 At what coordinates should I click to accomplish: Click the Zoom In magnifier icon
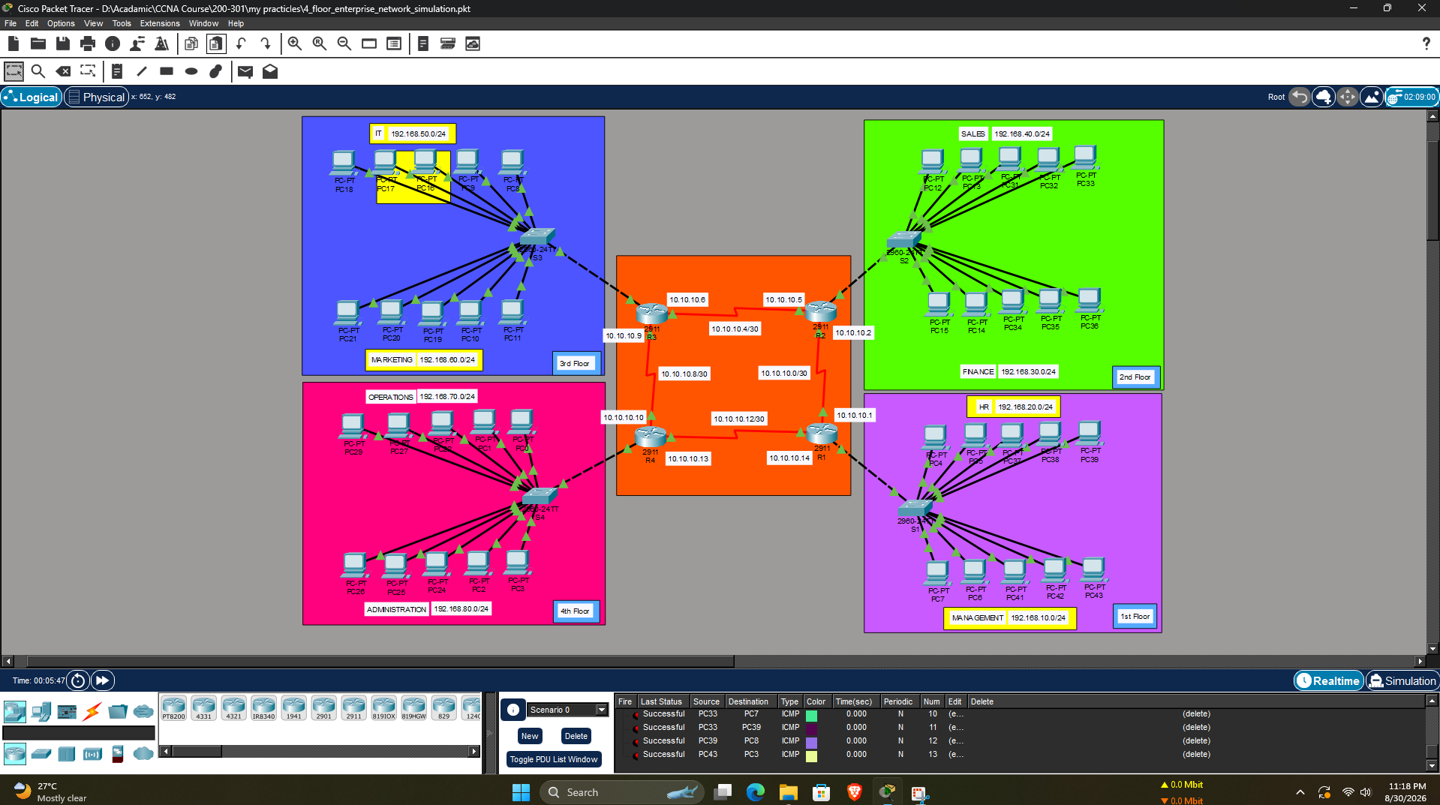coord(295,44)
